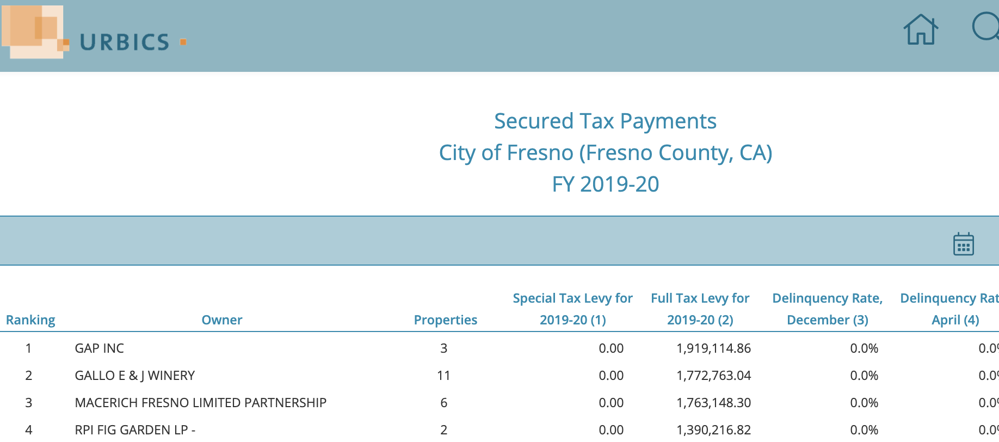
Task: Click GAP INC full tax levy amount
Action: click(713, 348)
